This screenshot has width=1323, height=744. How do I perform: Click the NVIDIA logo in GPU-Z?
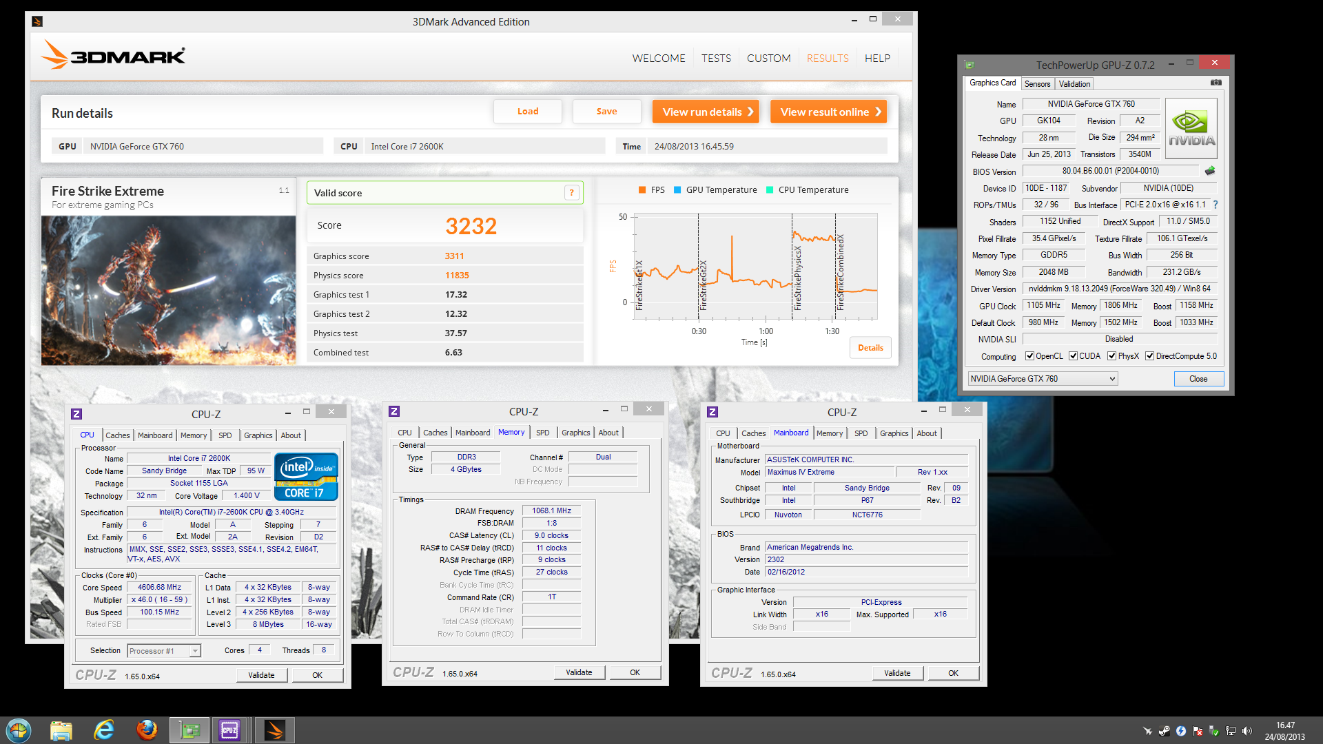tap(1191, 129)
